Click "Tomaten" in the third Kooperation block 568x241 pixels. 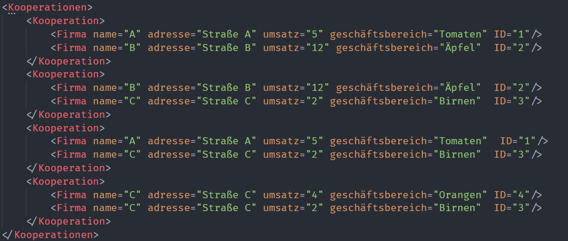pos(461,141)
